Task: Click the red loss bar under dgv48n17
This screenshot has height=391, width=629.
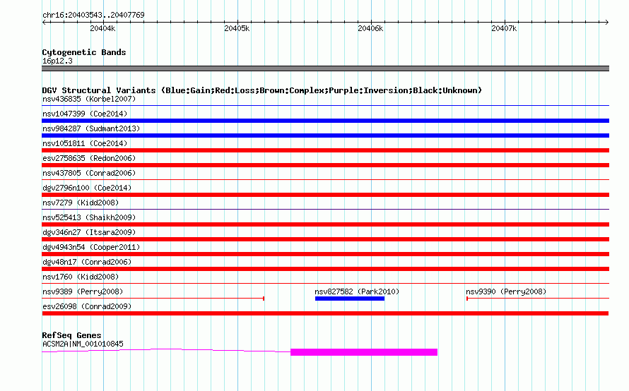Action: [325, 269]
